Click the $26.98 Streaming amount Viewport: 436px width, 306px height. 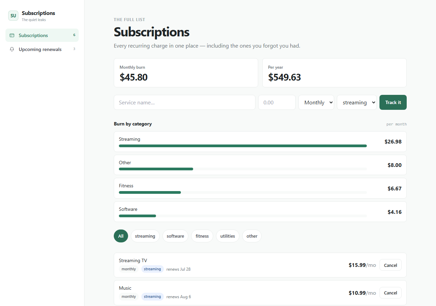tap(393, 141)
